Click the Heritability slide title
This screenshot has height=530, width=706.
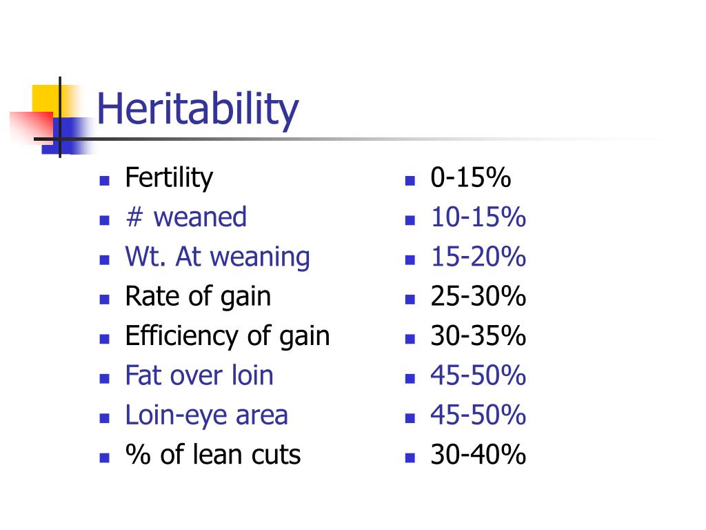coord(198,110)
